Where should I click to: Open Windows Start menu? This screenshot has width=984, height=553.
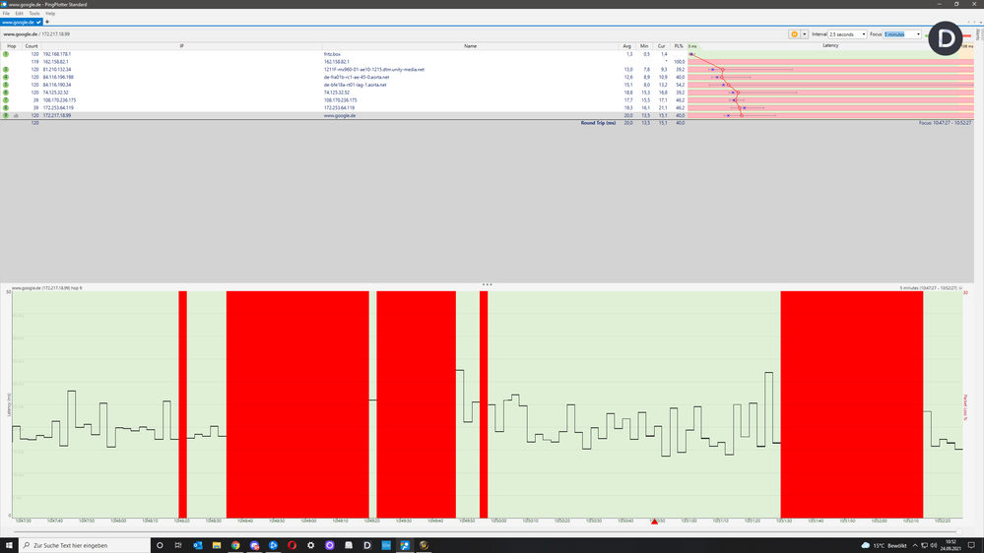click(x=9, y=545)
